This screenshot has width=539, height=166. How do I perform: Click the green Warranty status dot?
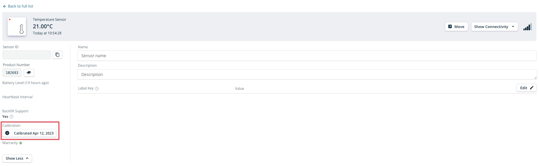pos(21,143)
